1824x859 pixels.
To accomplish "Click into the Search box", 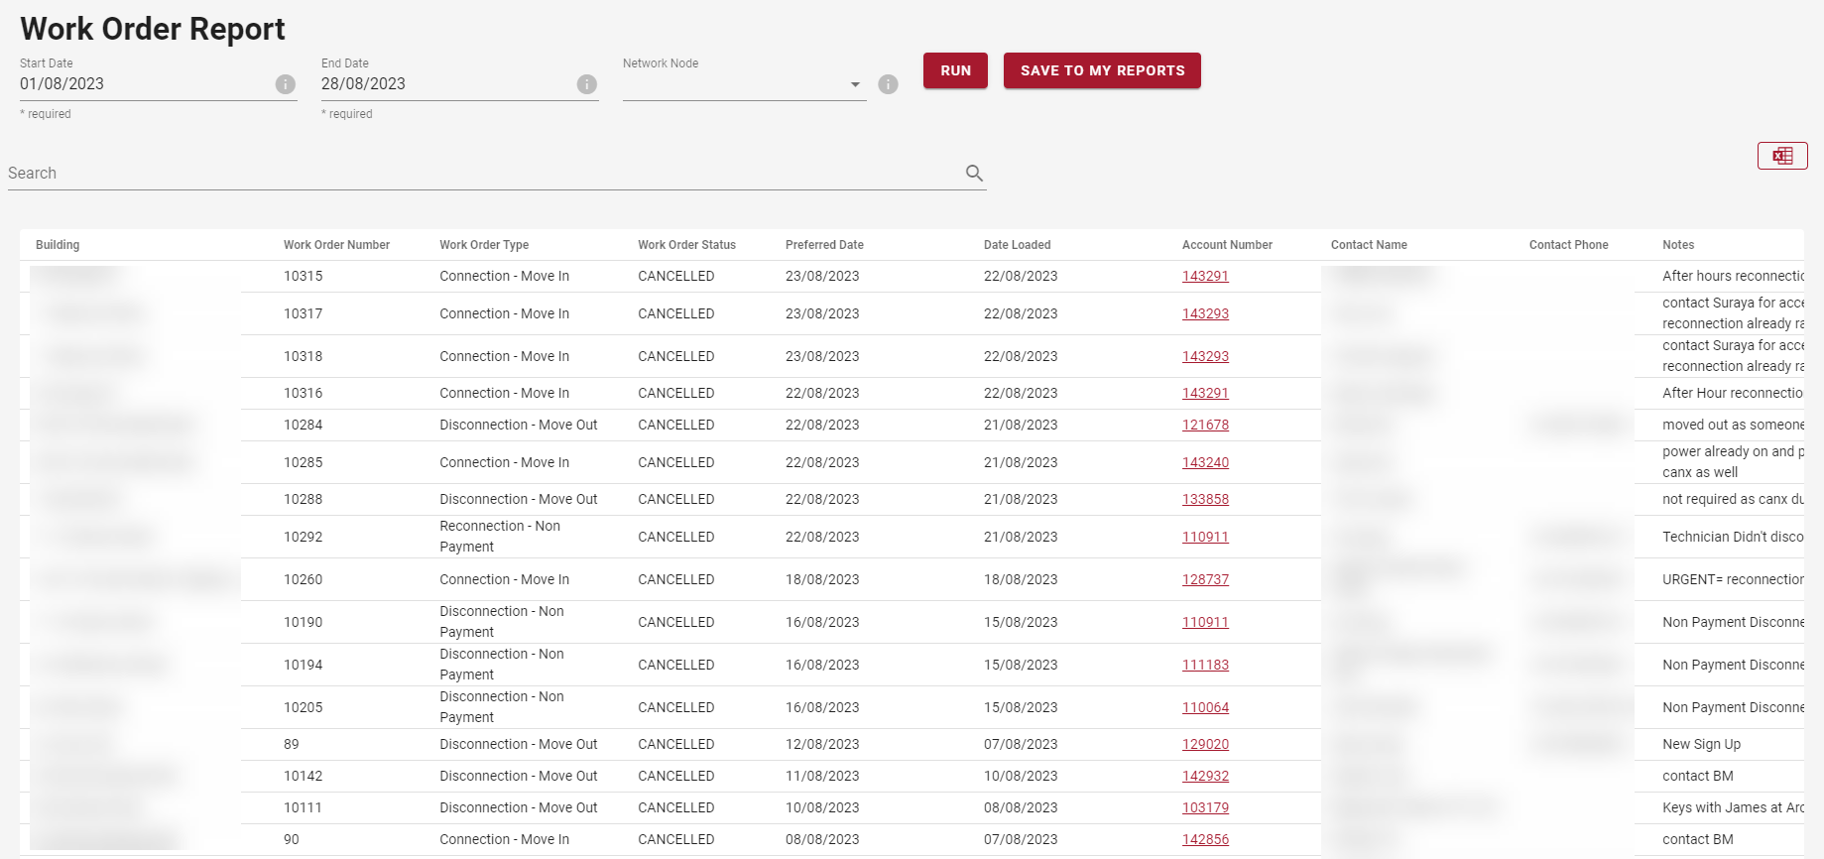I will pos(481,174).
